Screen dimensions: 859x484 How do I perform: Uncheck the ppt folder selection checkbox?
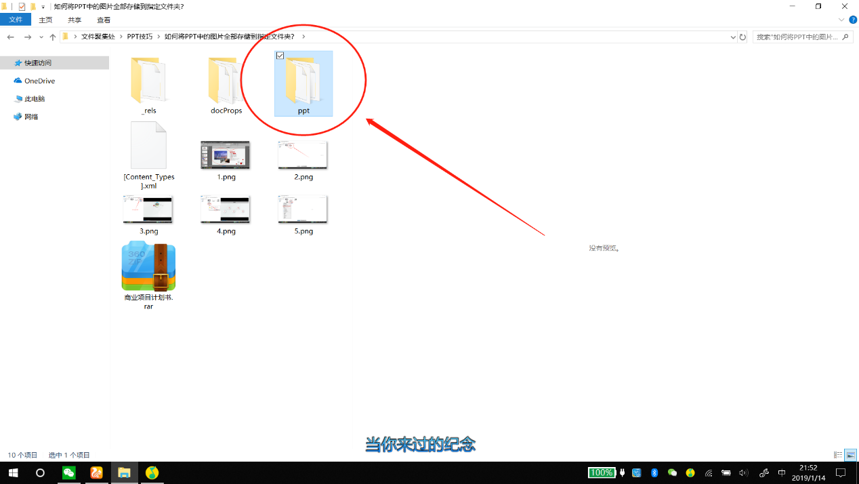click(x=280, y=56)
